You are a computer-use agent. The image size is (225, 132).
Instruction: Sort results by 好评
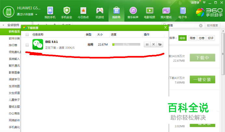[x=211, y=38]
